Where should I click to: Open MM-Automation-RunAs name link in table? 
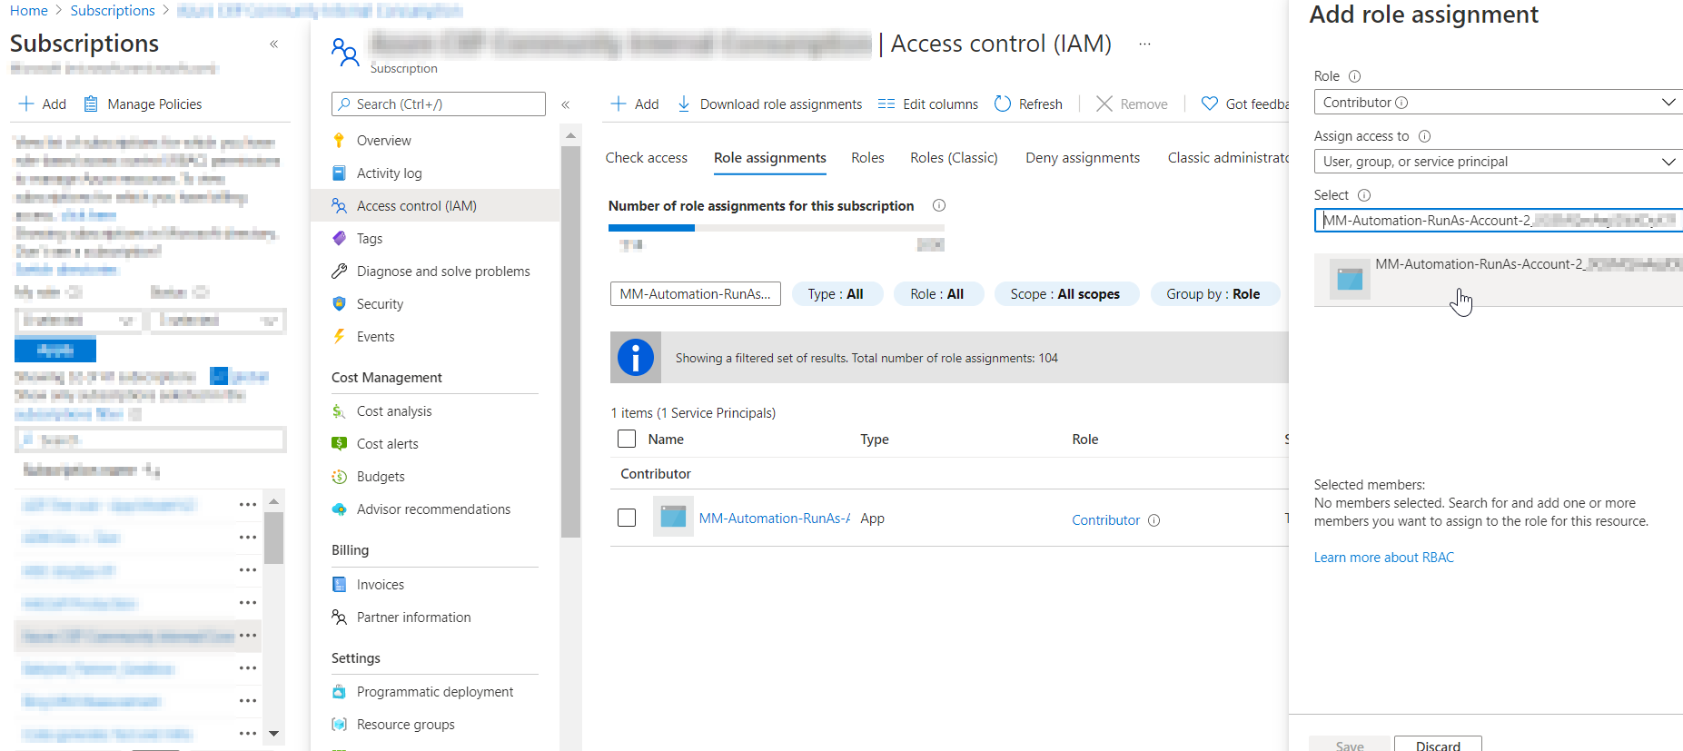pyautogui.click(x=775, y=519)
